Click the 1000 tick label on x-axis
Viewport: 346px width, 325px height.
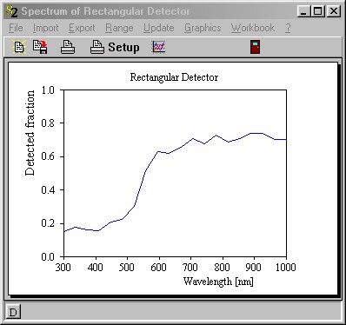tap(285, 267)
